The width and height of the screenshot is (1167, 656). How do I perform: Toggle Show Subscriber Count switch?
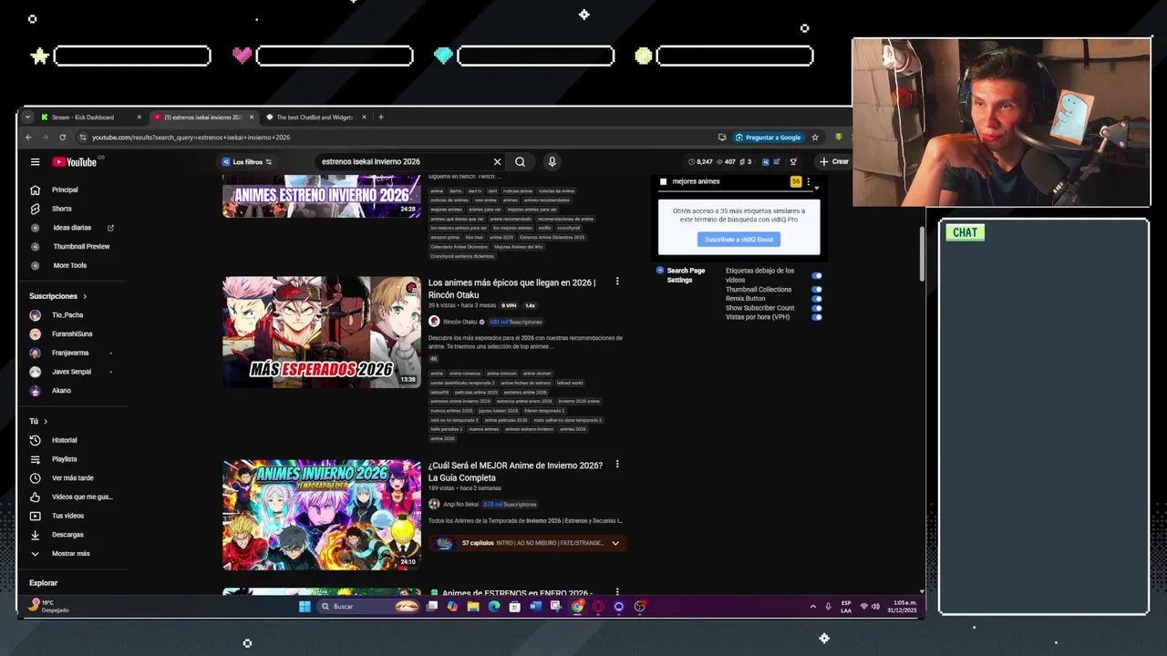point(817,308)
